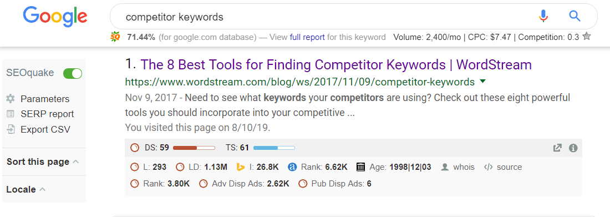Toggle the SEOquake switch off
The height and width of the screenshot is (217, 610).
click(x=73, y=73)
